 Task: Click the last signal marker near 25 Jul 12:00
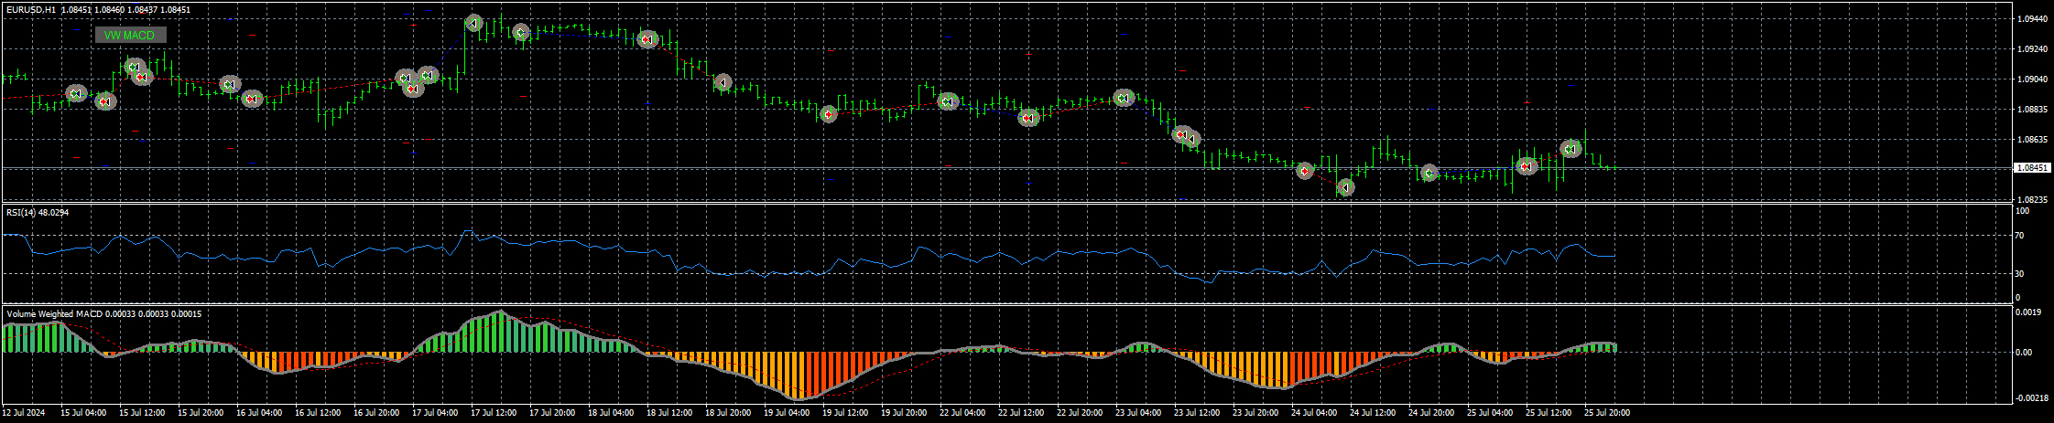pyautogui.click(x=1571, y=149)
